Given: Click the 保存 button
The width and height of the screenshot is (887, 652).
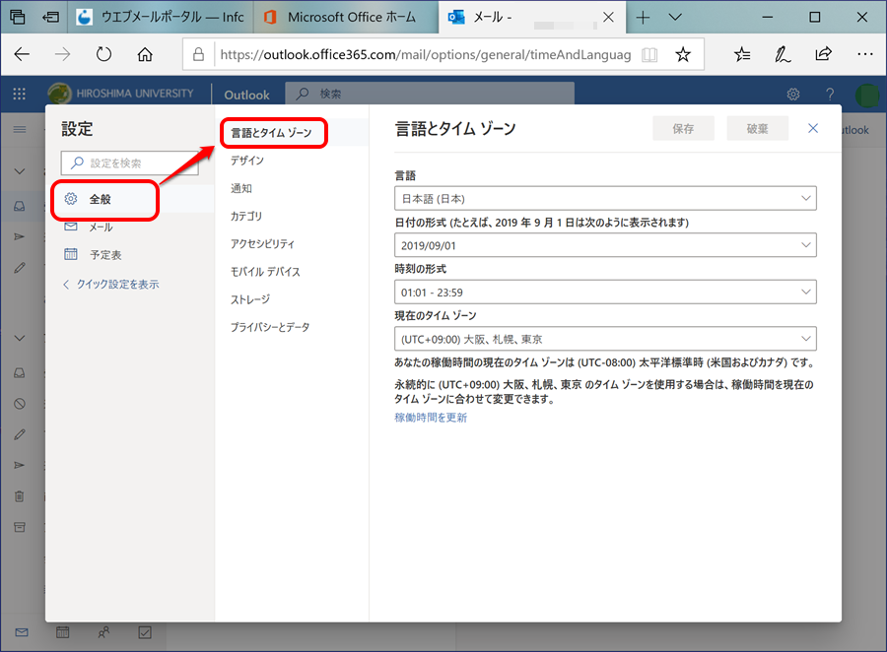Looking at the screenshot, I should (x=683, y=128).
